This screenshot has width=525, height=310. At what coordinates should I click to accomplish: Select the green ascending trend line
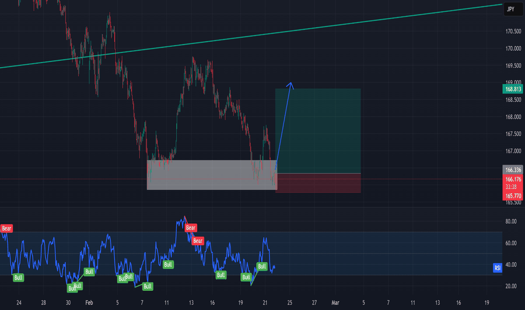point(251,37)
